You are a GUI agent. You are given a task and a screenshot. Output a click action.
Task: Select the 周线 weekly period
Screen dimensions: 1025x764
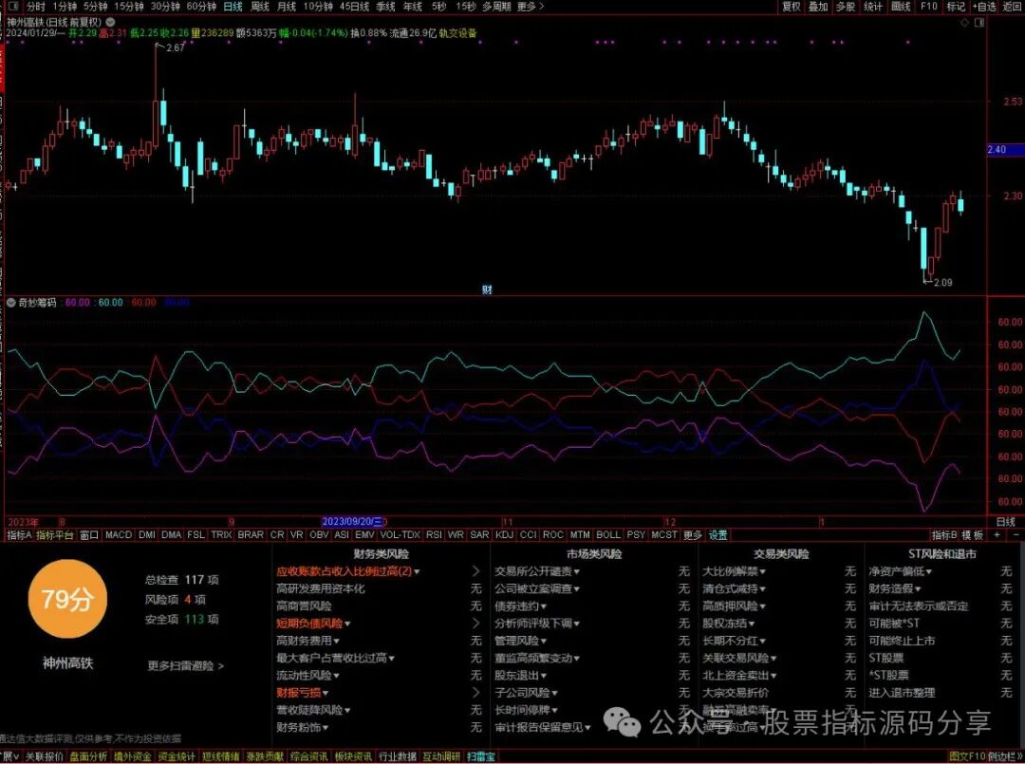[260, 7]
